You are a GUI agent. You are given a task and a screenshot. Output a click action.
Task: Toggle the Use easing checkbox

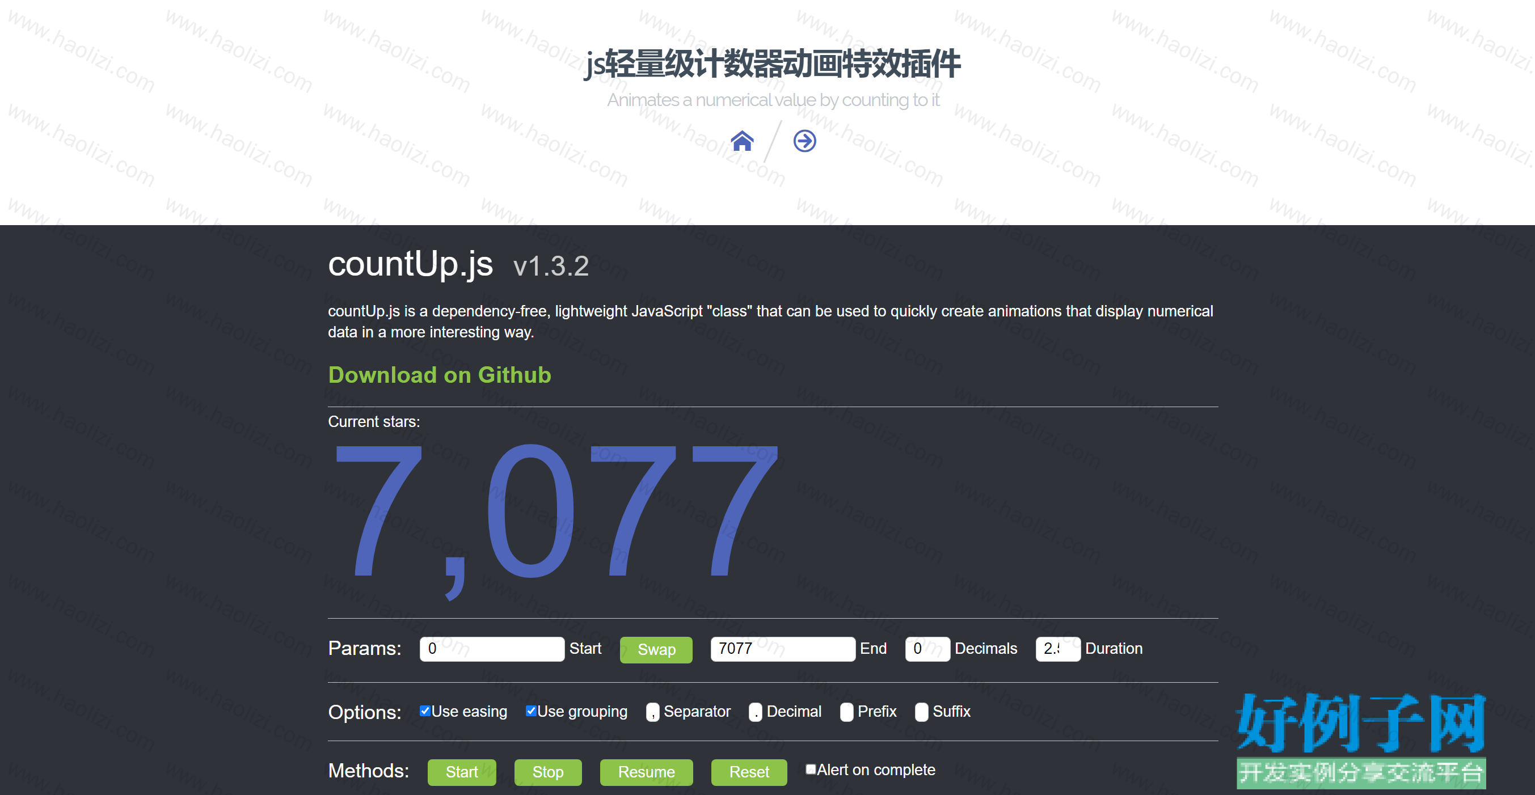[x=425, y=711]
